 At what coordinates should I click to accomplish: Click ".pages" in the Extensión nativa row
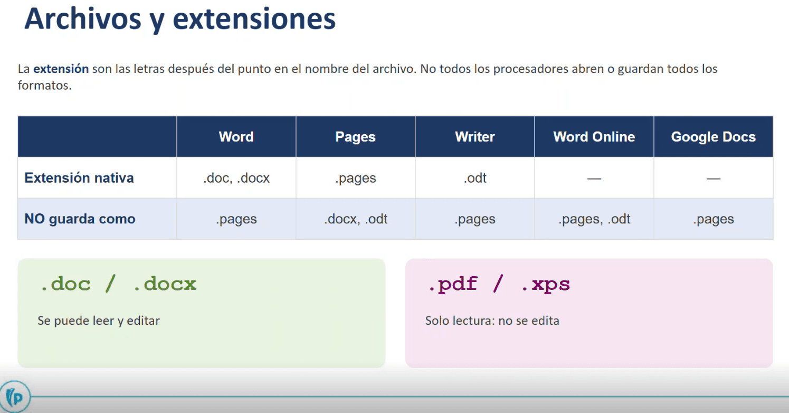(356, 178)
